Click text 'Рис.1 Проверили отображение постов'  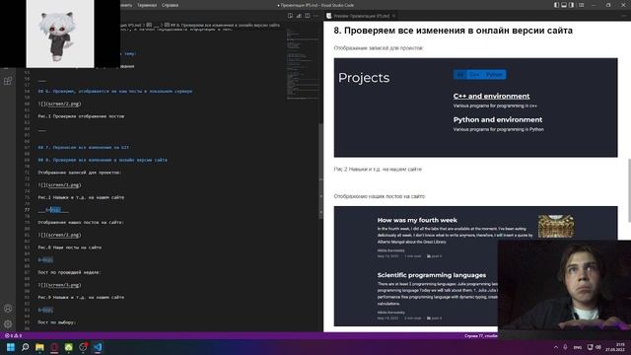[x=81, y=116]
